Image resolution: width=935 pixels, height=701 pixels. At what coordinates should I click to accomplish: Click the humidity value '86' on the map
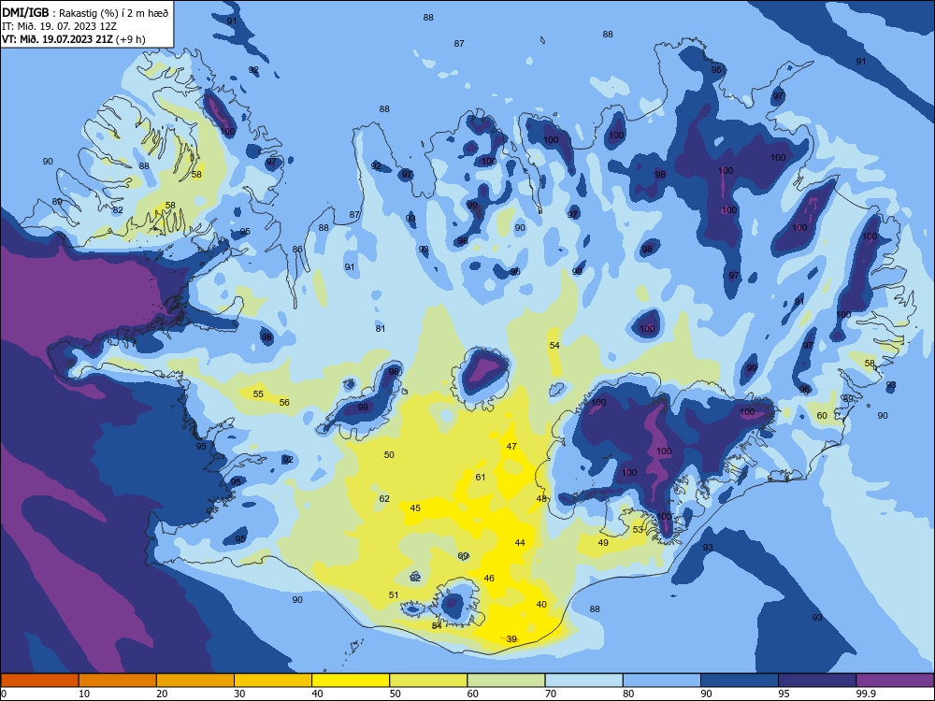coord(297,250)
